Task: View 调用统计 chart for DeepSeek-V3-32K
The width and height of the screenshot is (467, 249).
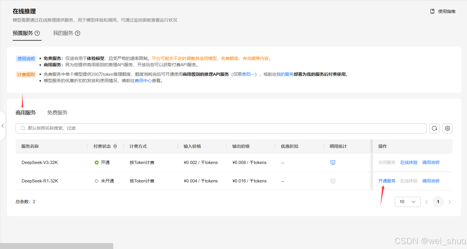Action: (x=333, y=163)
